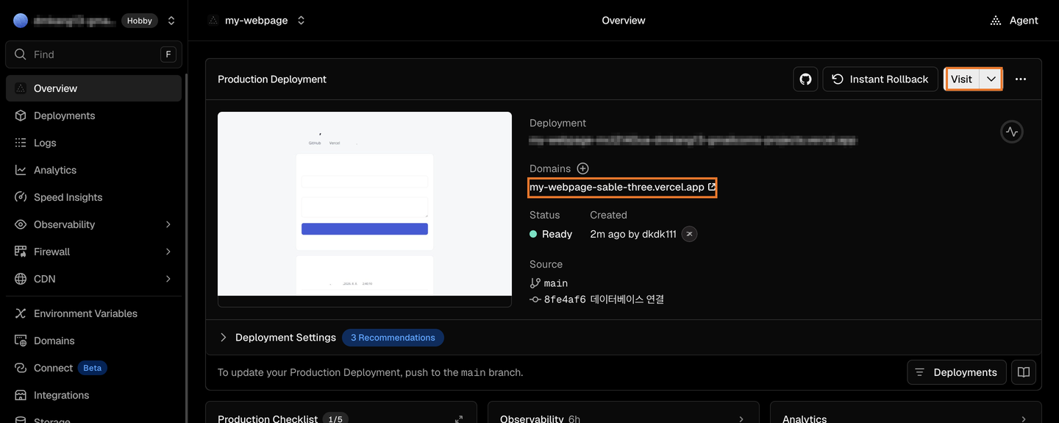Viewport: 1059px width, 423px height.
Task: Click the Deployments button below the card
Action: click(x=957, y=372)
